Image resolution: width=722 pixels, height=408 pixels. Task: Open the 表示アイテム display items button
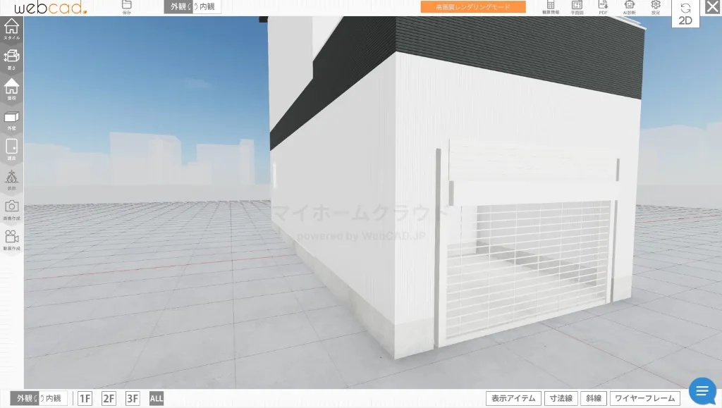point(513,398)
